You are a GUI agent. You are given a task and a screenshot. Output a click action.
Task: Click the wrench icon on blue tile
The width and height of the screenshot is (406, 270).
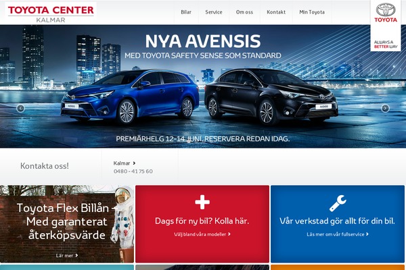[338, 203]
